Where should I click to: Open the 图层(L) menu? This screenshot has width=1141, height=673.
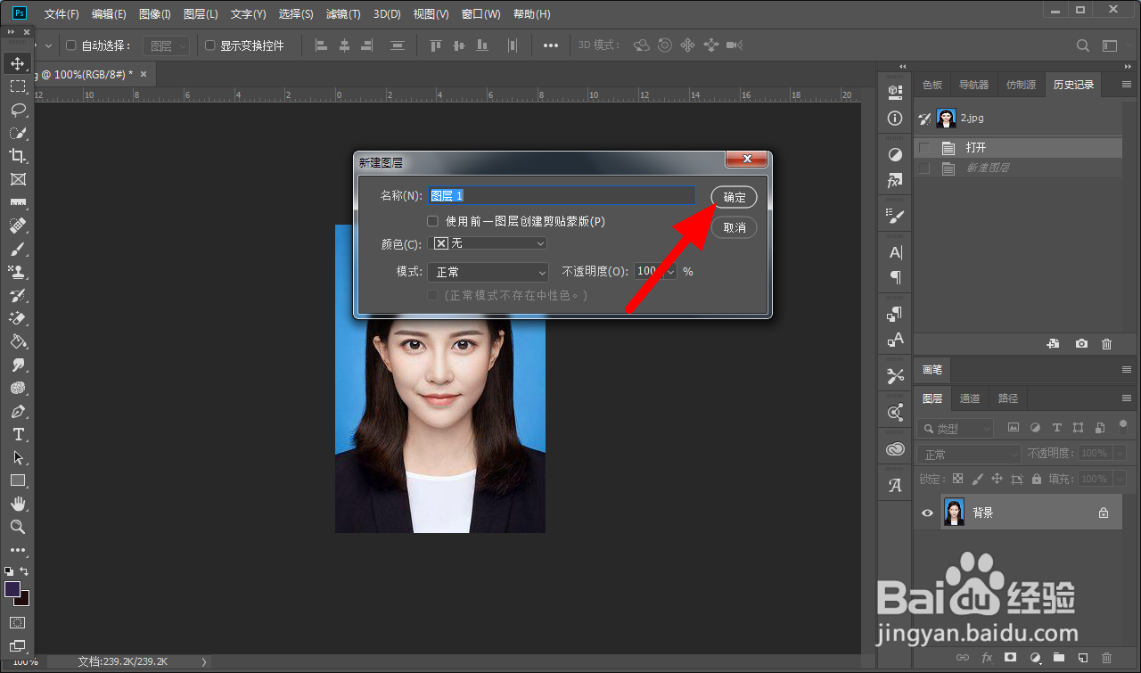pyautogui.click(x=201, y=14)
